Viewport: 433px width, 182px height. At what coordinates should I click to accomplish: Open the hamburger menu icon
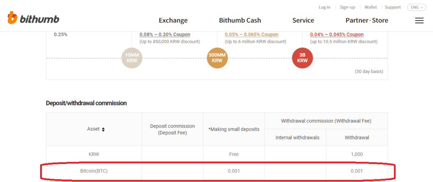(419, 21)
